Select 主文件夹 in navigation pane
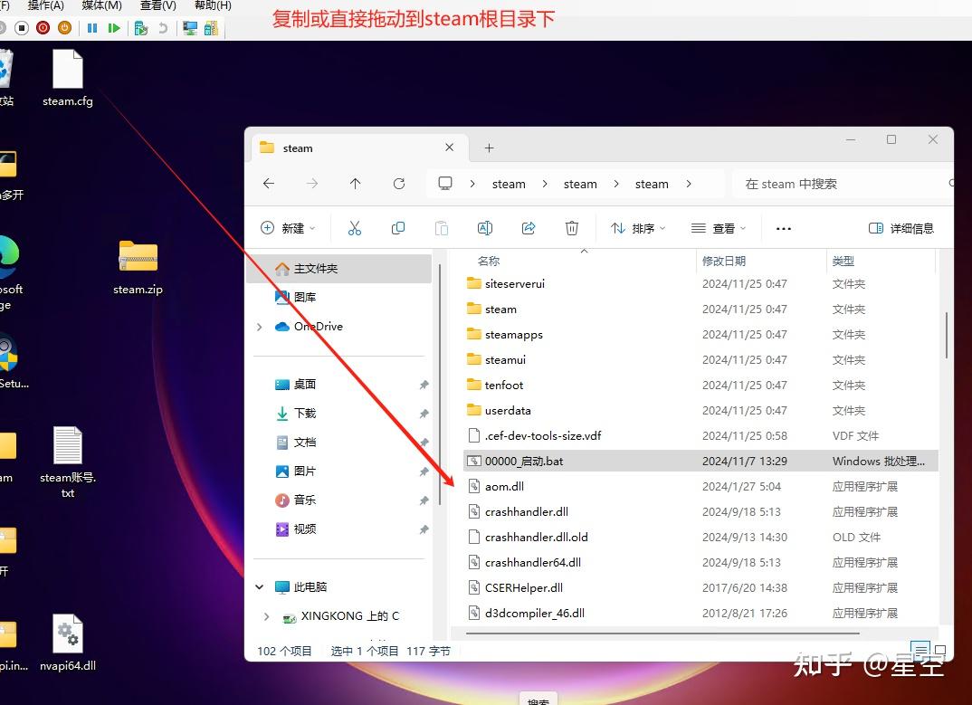The height and width of the screenshot is (705, 972). [x=339, y=269]
